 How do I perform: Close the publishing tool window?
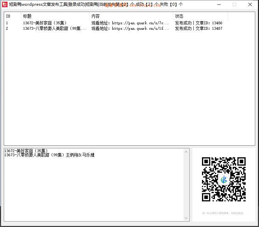coord(250,4)
